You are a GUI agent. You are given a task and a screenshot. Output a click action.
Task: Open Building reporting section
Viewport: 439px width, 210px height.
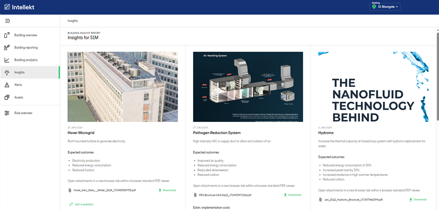[30, 48]
